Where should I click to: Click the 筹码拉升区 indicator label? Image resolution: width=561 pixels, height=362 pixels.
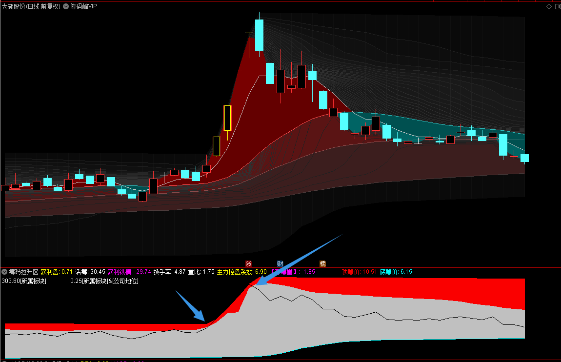click(x=23, y=272)
